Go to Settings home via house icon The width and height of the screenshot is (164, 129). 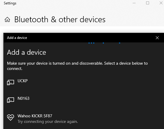(x=7, y=20)
